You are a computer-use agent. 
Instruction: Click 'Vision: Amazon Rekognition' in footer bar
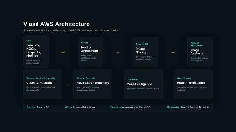(80, 107)
